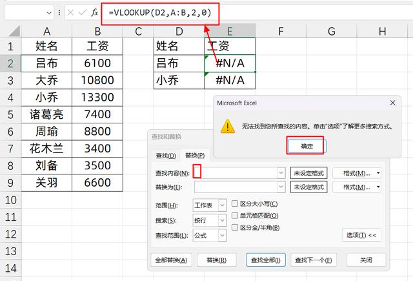Screen dimensions: 413x281
Task: Open the Name Box dropdown arrow
Action: pos(49,13)
